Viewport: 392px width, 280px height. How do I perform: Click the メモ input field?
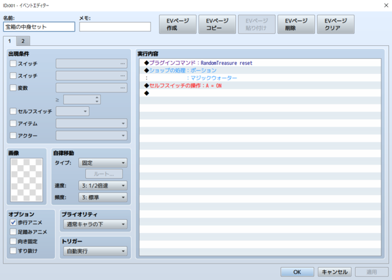click(115, 27)
